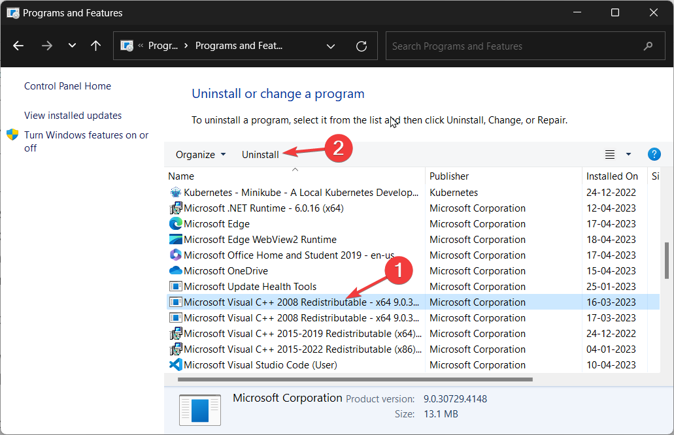Viewport: 674px width, 435px height.
Task: Select 'Microsoft OneDrive' program name
Action: point(226,271)
